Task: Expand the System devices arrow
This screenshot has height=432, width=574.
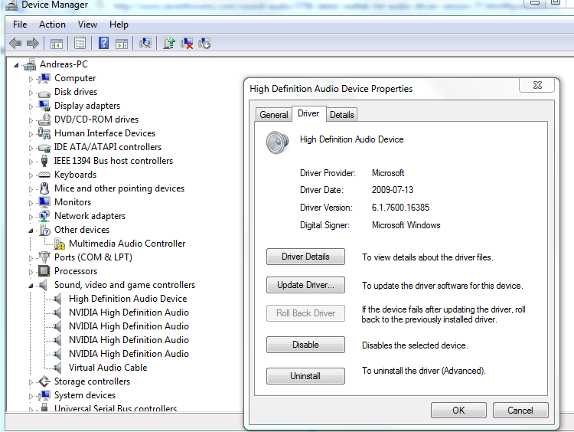Action: (31, 396)
